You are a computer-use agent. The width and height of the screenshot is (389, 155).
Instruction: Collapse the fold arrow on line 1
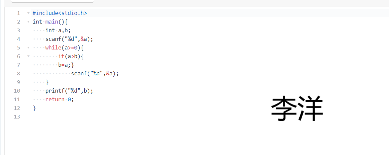click(x=28, y=13)
